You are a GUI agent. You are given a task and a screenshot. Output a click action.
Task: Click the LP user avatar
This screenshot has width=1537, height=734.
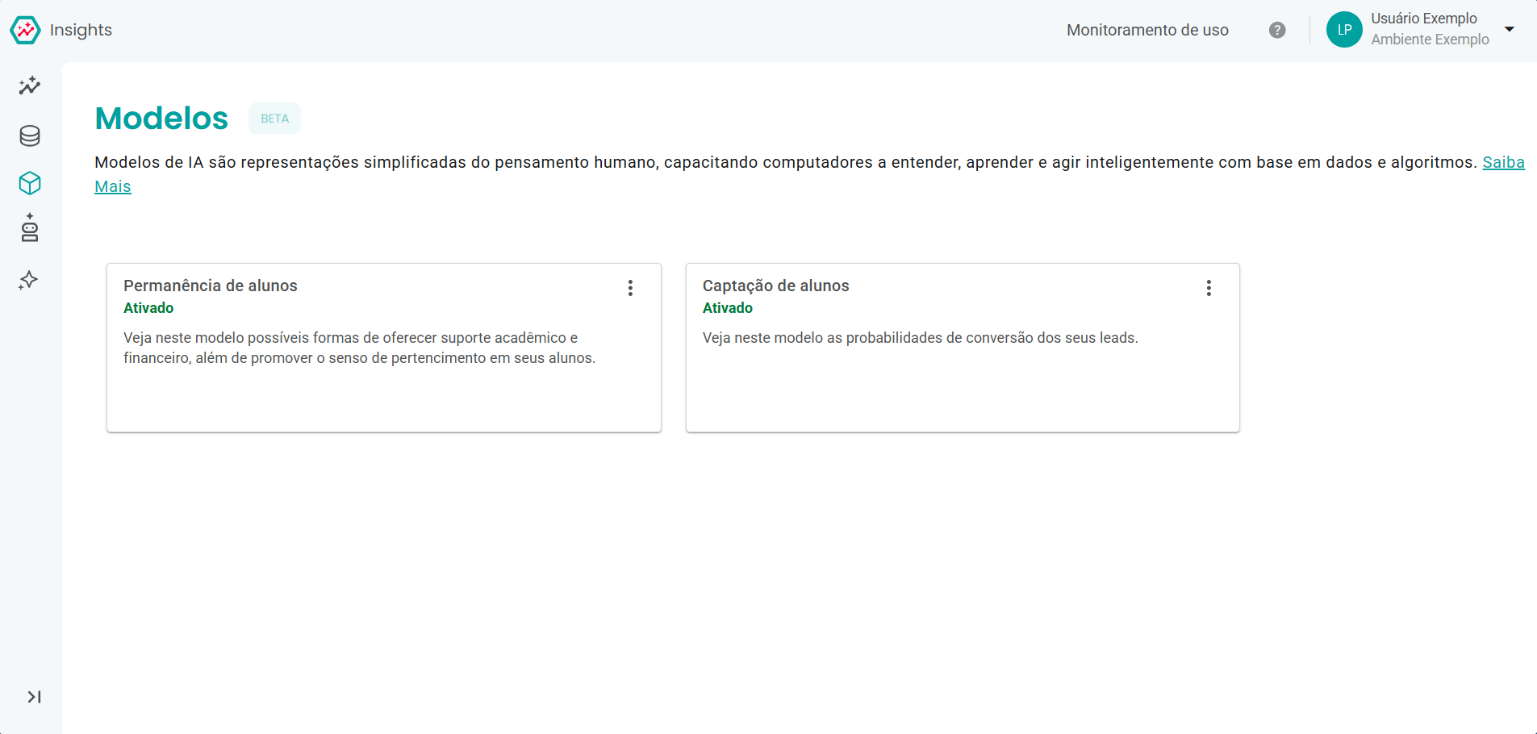click(x=1344, y=30)
